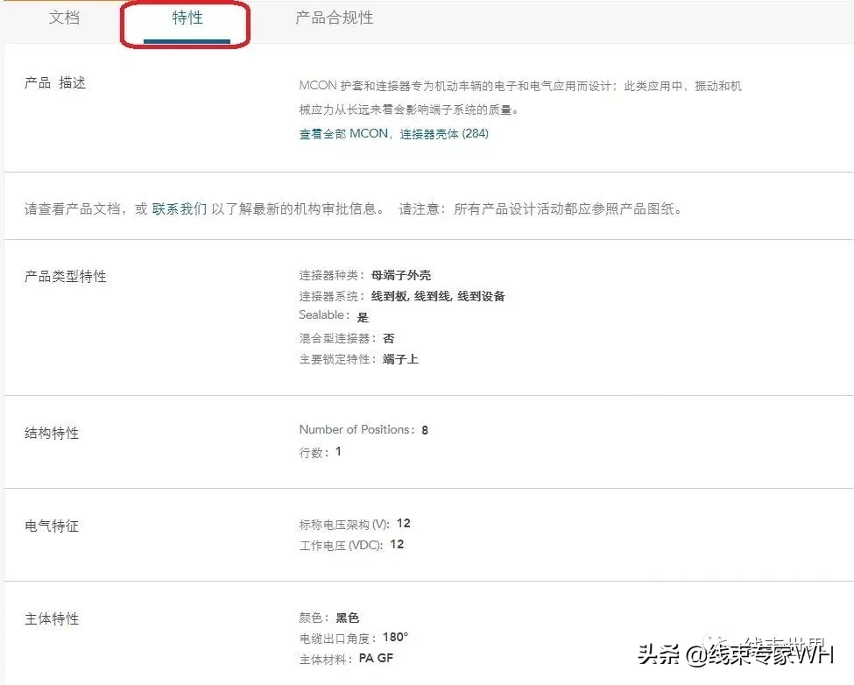Select the 特性 tab

coord(187,18)
